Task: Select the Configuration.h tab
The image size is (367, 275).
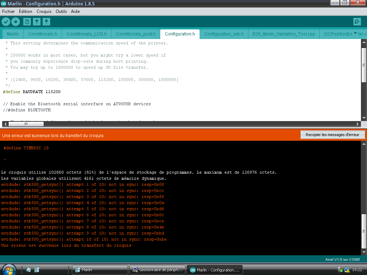Action: point(180,34)
